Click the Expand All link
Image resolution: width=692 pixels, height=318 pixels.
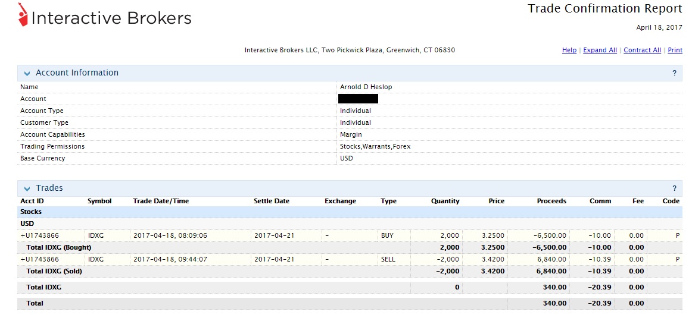click(600, 51)
